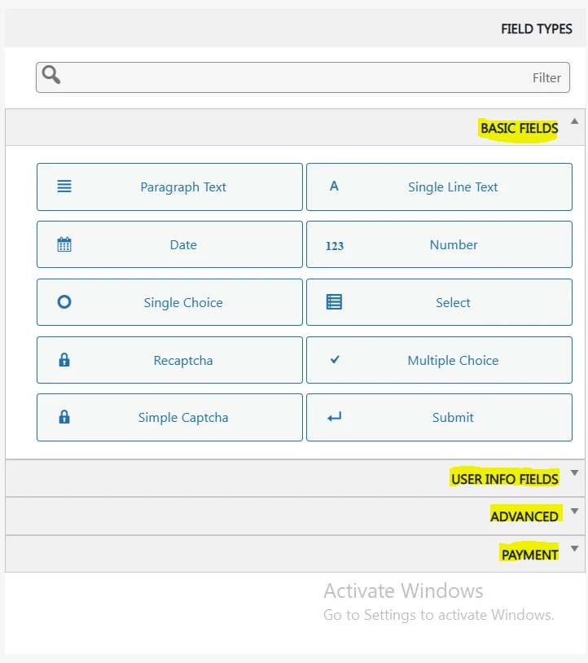Click the list icon for Select field
The image size is (588, 663).
click(x=334, y=302)
